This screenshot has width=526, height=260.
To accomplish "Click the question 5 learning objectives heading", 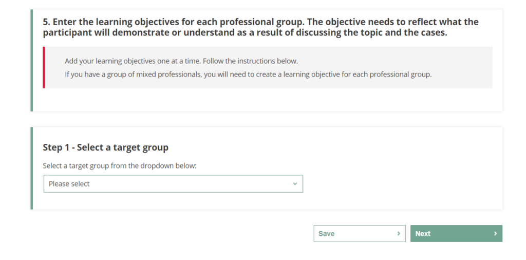I will (260, 22).
